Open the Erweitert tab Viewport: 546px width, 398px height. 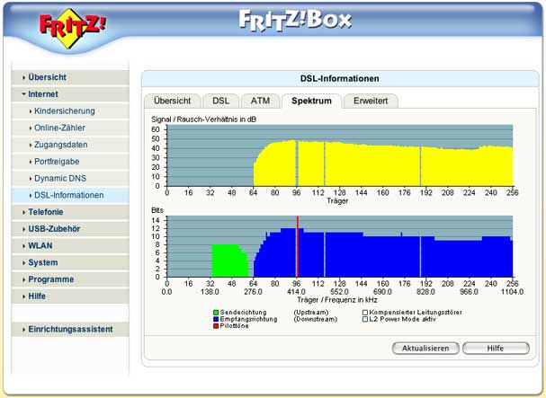pyautogui.click(x=371, y=102)
